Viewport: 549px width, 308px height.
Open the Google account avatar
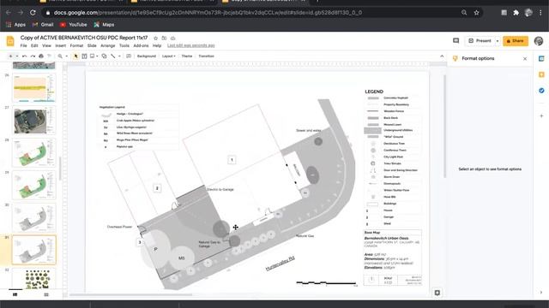(x=539, y=41)
